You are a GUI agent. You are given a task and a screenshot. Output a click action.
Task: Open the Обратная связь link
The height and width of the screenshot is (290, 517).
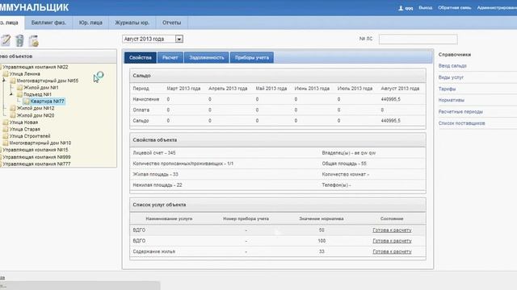[454, 7]
